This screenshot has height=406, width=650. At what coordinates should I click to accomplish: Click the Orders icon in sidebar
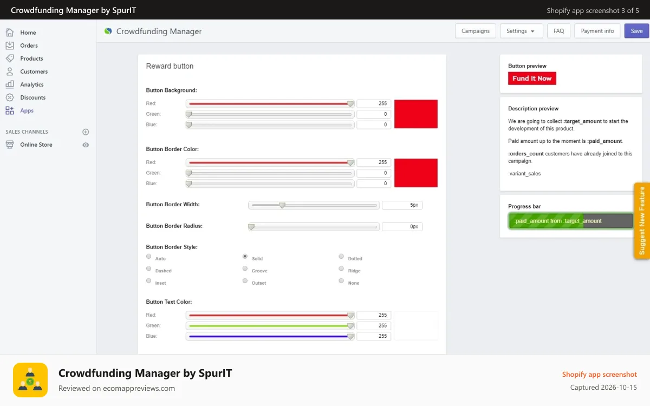pos(10,45)
